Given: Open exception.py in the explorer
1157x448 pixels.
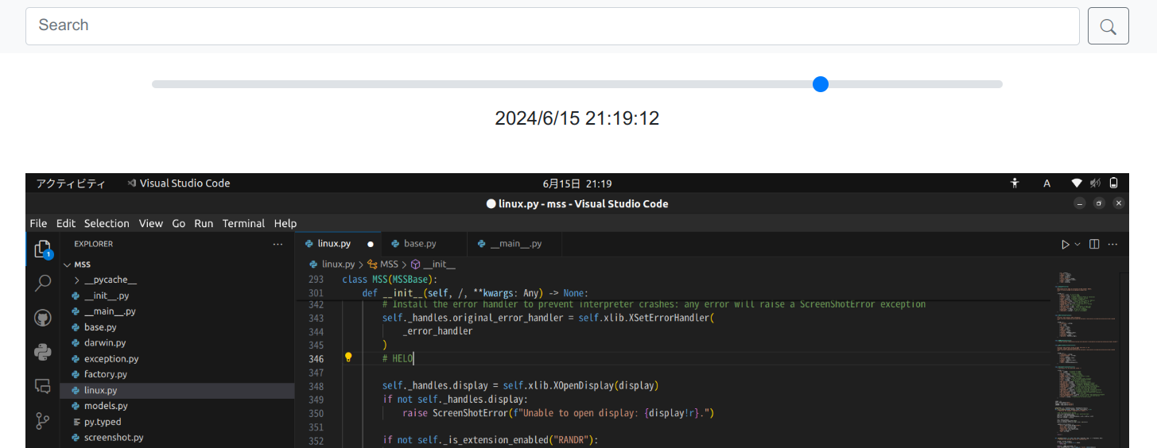Looking at the screenshot, I should [111, 359].
